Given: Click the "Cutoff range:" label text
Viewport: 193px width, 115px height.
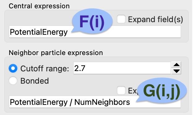Looking at the screenshot, I should tap(45, 69).
